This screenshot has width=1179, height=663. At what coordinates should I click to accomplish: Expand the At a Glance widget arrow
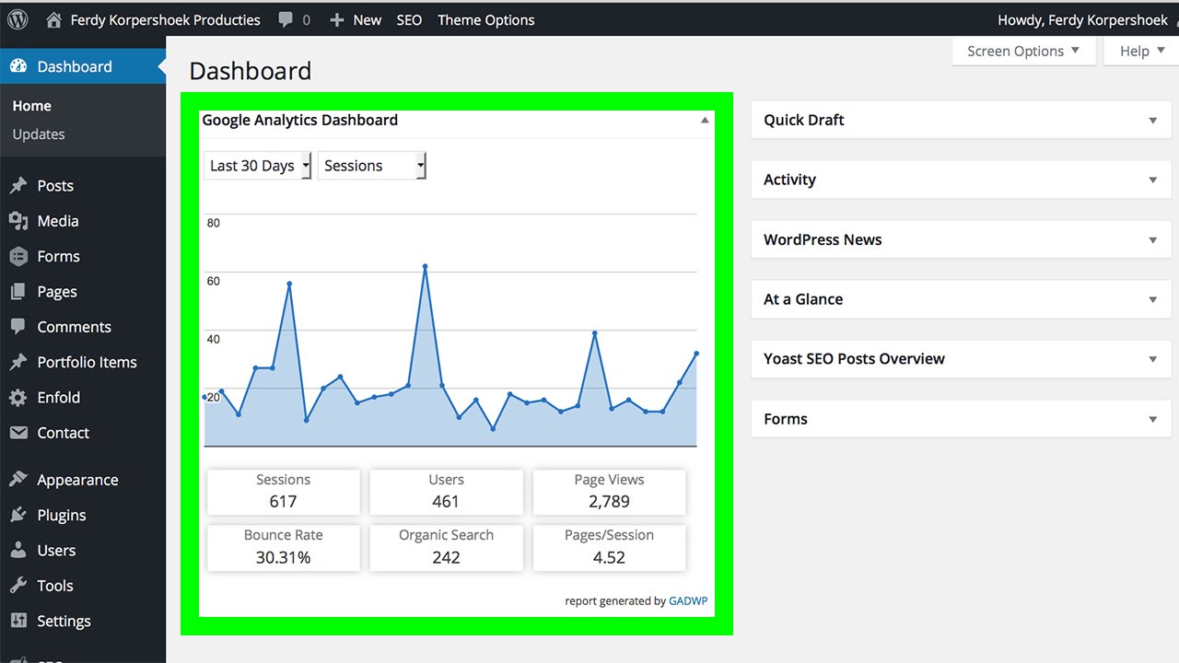click(x=1152, y=300)
